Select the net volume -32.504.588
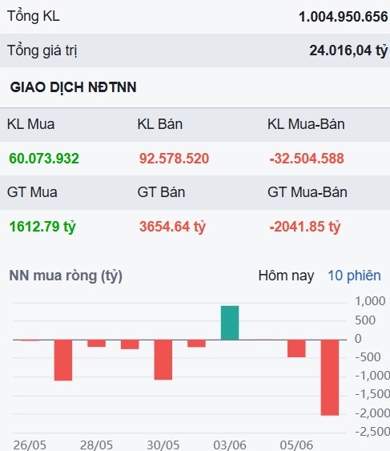Screen dimensions: 390x451 pos(307,159)
